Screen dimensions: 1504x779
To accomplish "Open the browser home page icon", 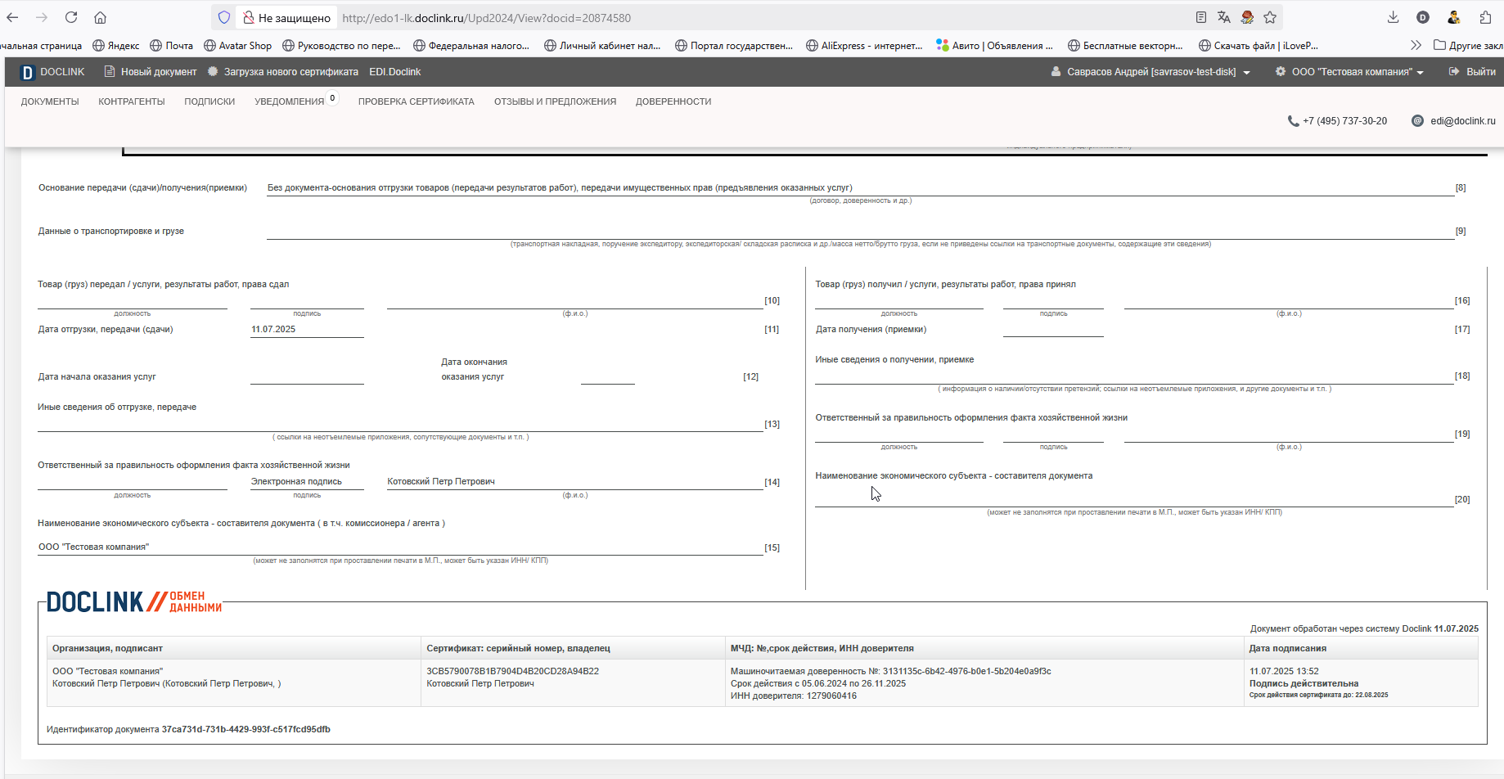I will tap(100, 17).
